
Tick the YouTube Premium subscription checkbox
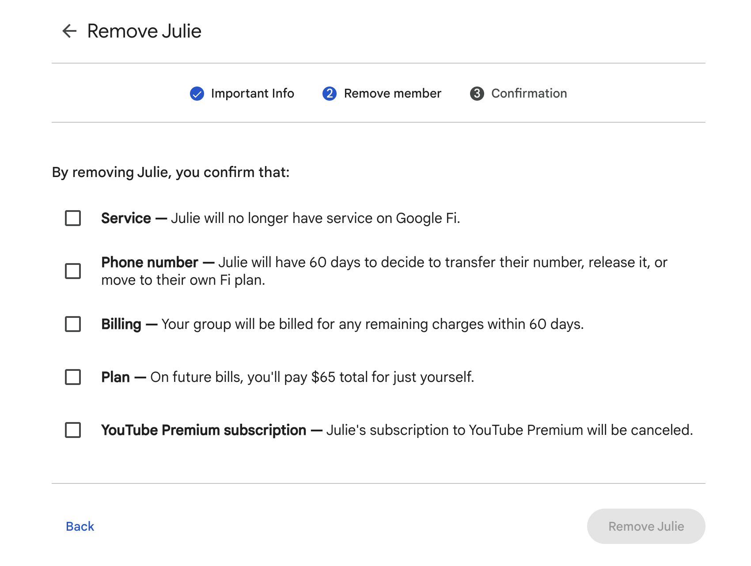pyautogui.click(x=73, y=430)
